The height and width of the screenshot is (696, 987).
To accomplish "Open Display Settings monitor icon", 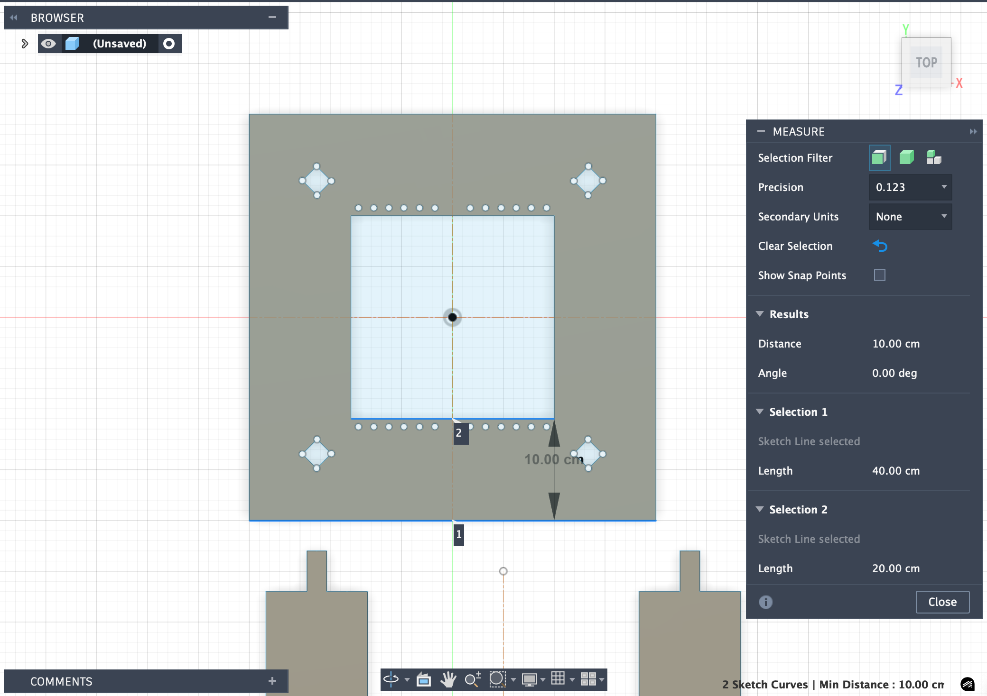I will click(529, 679).
